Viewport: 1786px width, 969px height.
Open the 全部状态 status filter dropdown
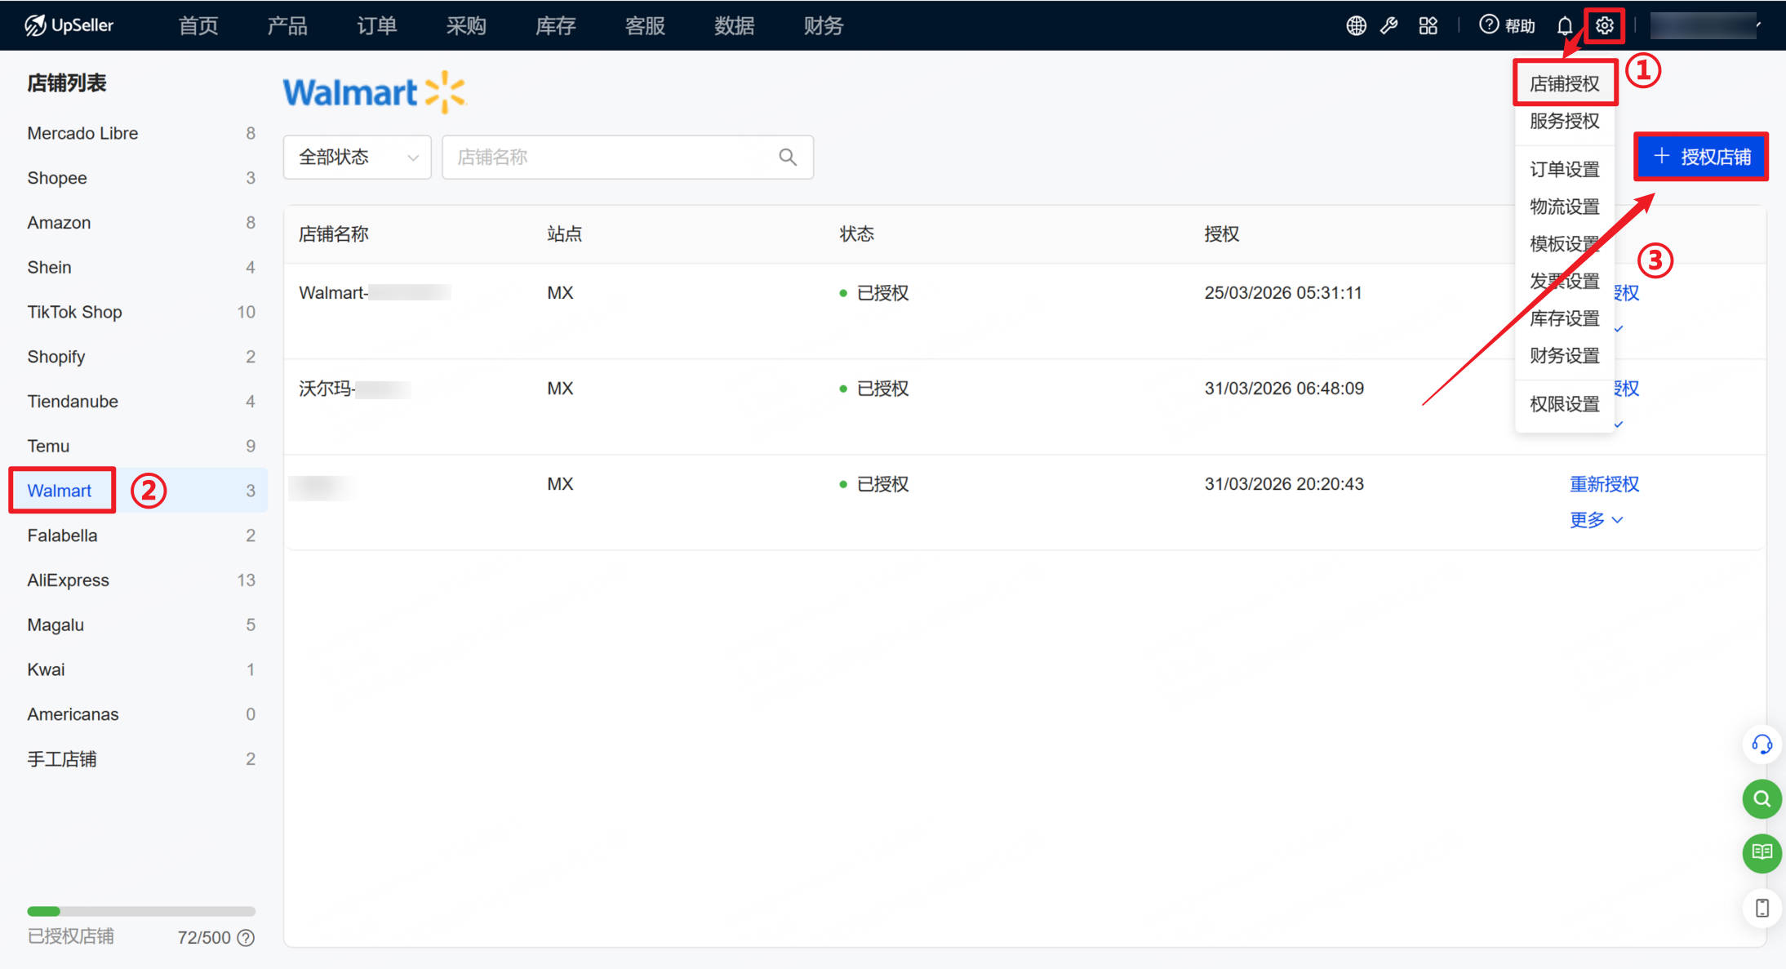(x=357, y=157)
